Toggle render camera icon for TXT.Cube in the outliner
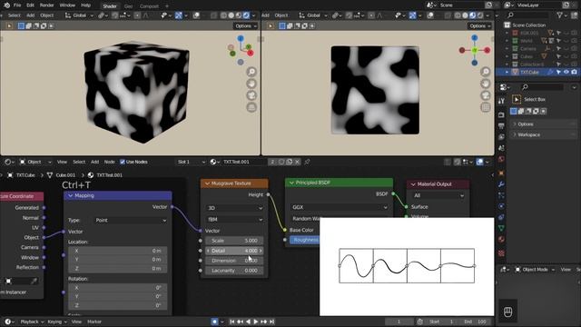 click(x=574, y=72)
